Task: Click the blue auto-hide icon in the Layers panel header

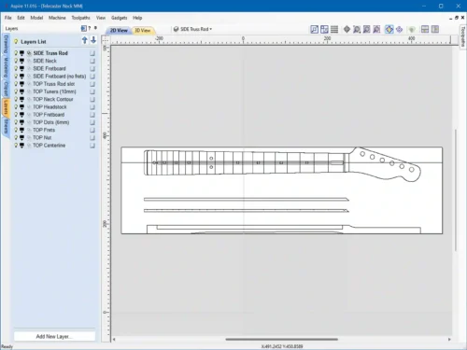Action: (x=83, y=28)
